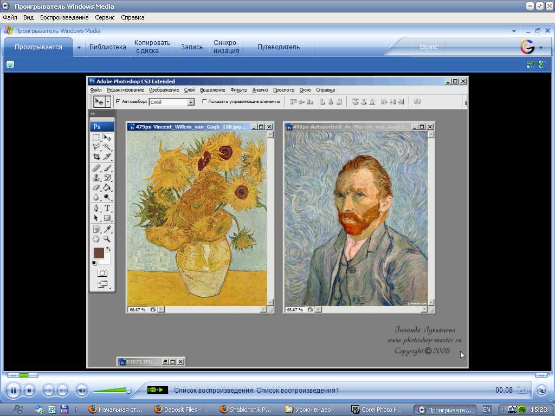
Task: Skip to the next track
Action: pyautogui.click(x=62, y=391)
